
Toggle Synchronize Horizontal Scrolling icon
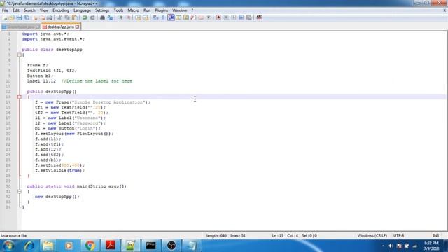[146, 17]
